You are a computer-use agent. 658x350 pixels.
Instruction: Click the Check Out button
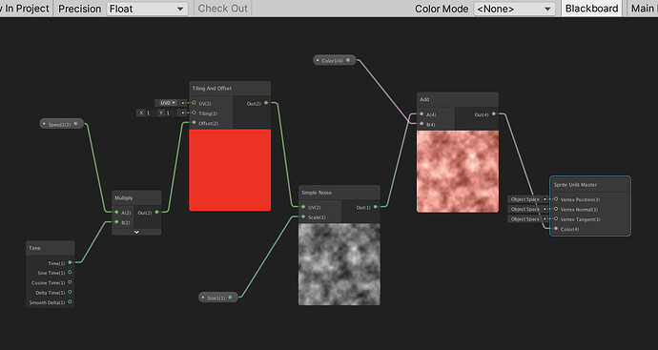point(222,9)
